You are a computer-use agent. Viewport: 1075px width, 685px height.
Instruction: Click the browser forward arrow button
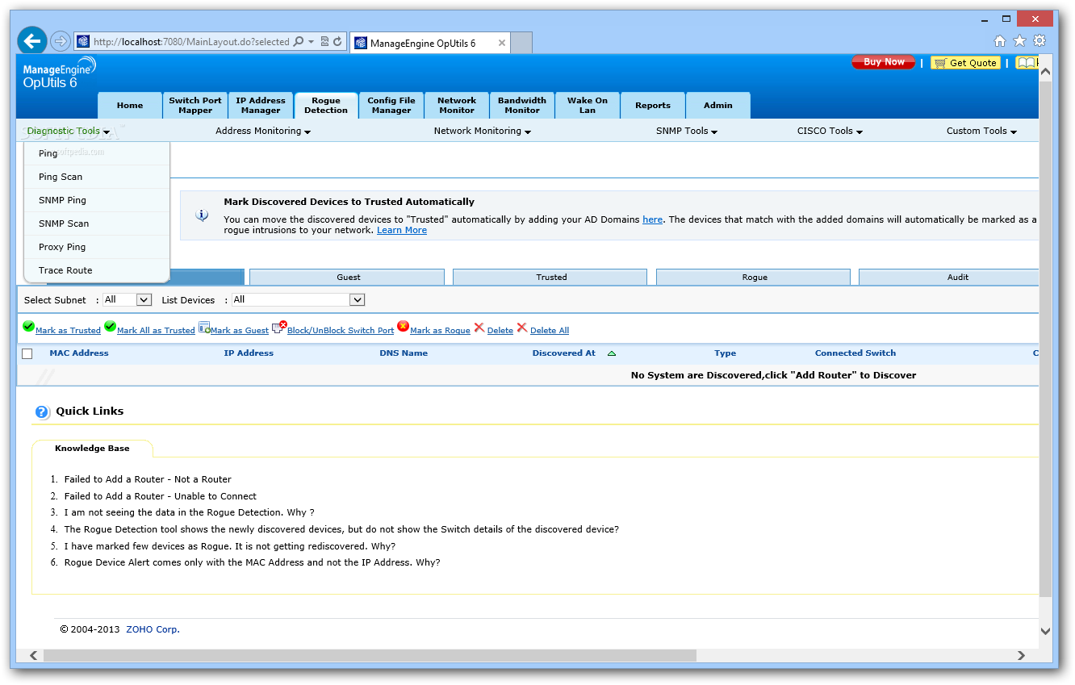(x=61, y=41)
